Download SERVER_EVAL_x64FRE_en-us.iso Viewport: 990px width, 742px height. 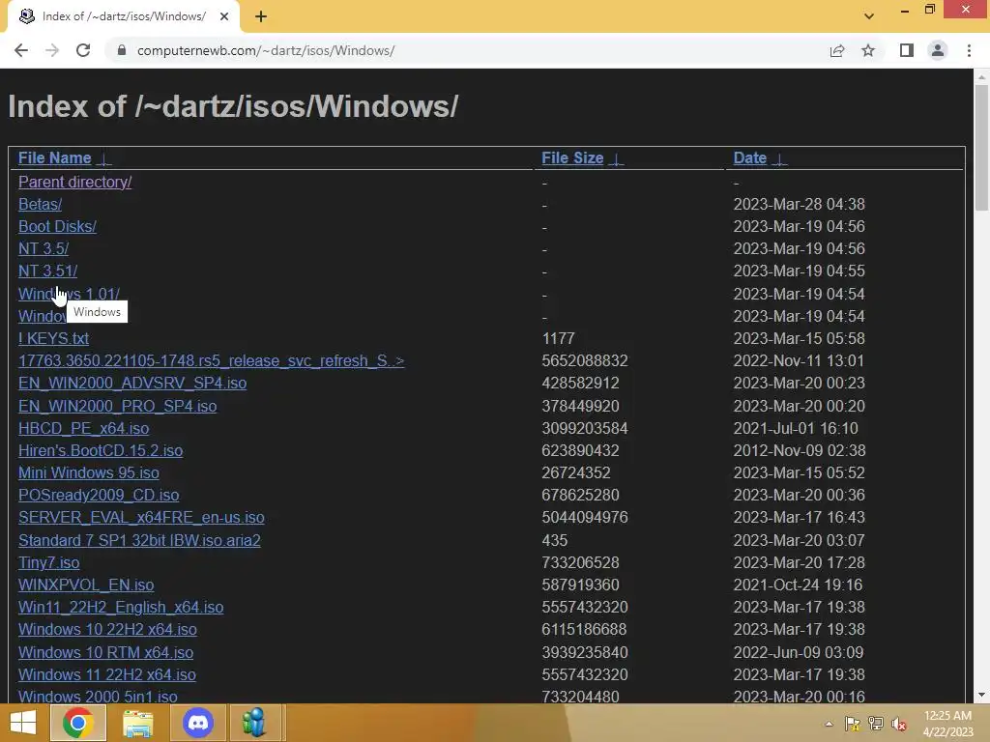141,518
